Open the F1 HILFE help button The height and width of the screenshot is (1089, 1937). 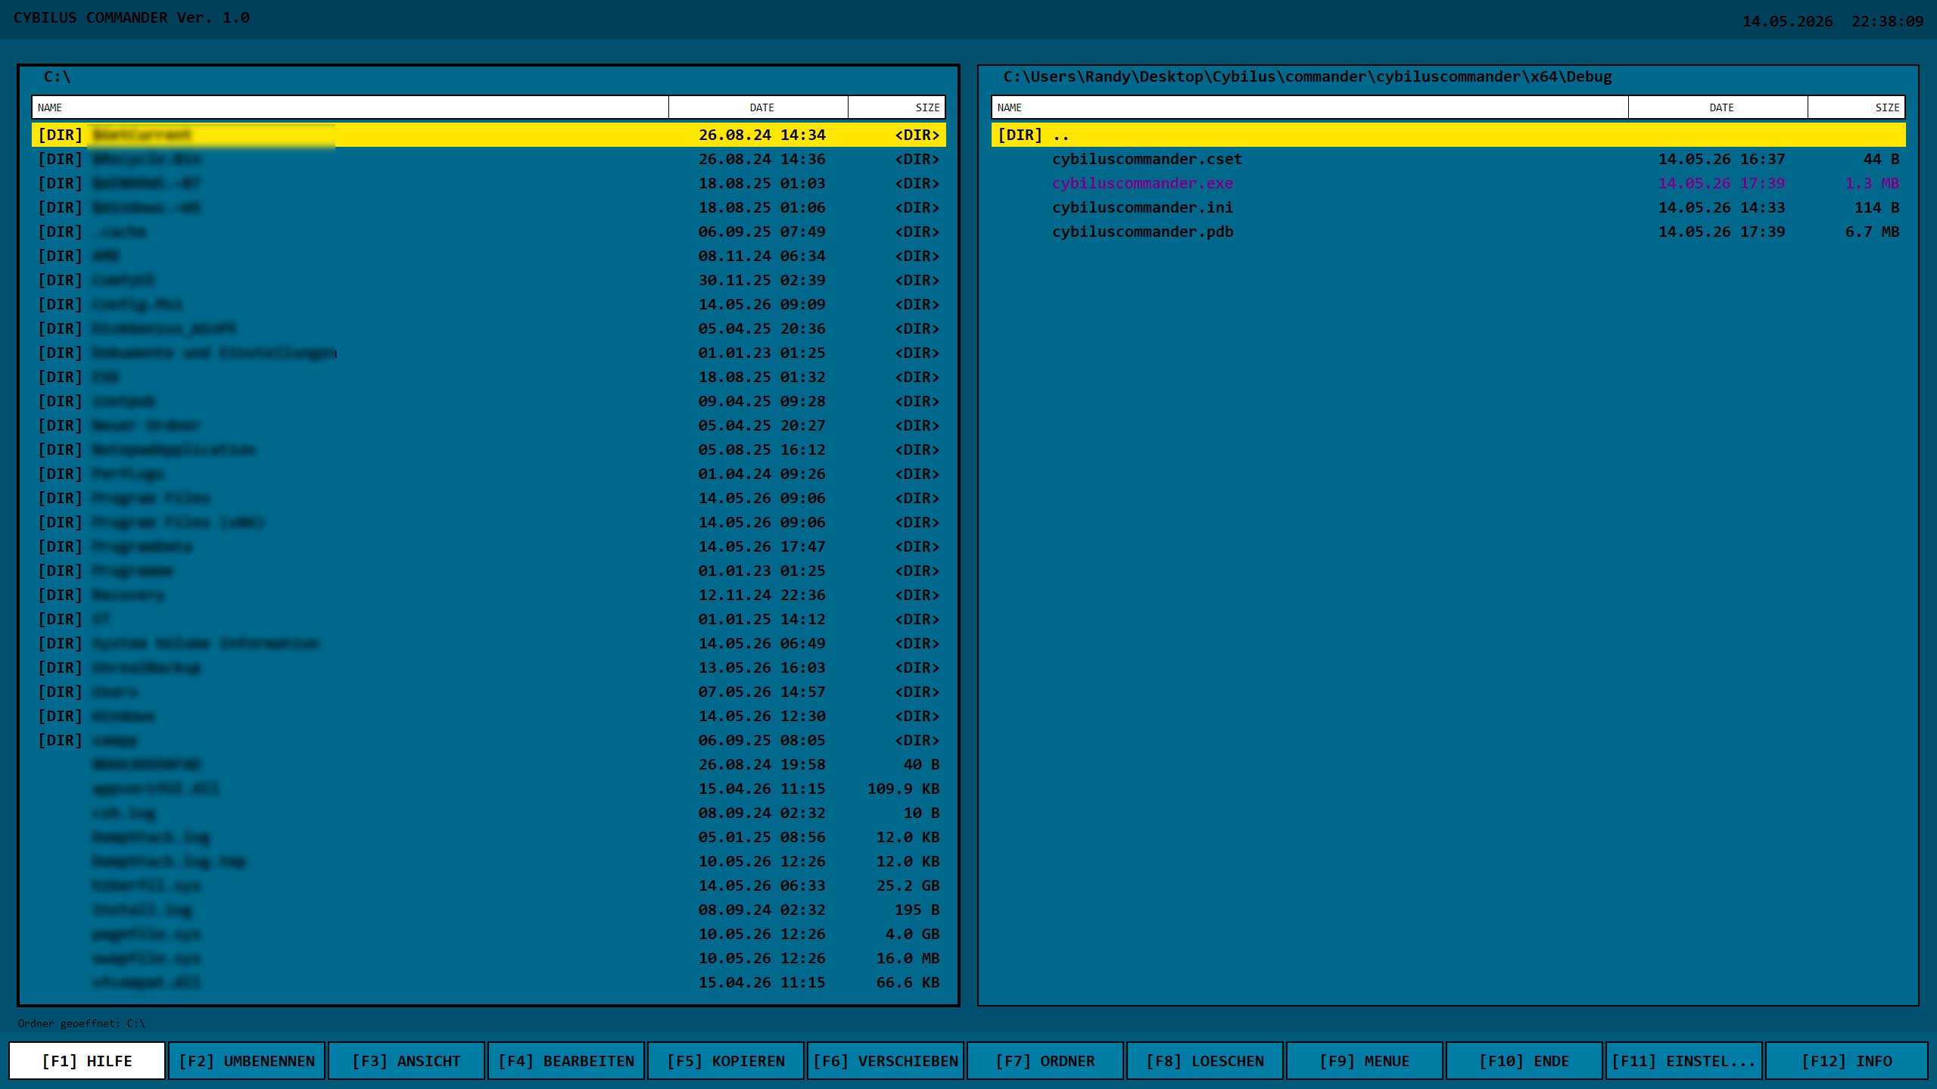[87, 1060]
